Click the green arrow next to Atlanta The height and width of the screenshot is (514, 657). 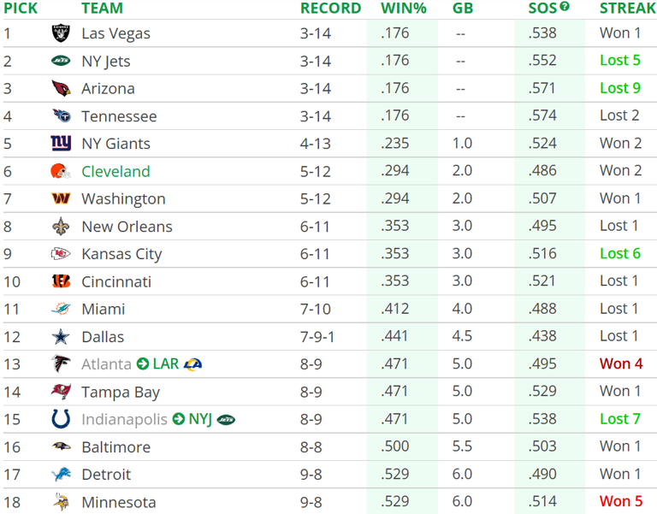pyautogui.click(x=142, y=364)
